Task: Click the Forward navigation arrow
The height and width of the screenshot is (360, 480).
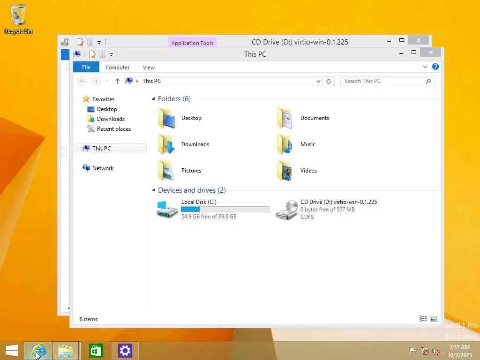Action: [x=96, y=81]
